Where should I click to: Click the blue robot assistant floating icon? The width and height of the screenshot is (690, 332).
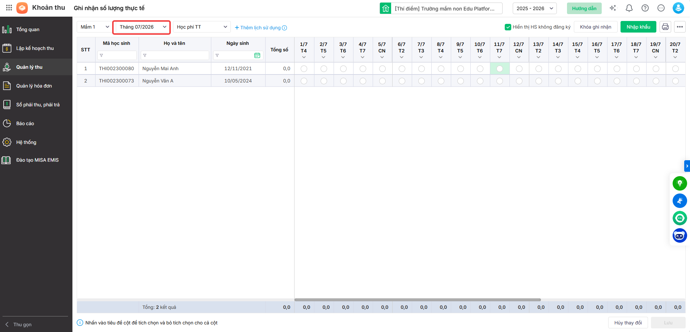[680, 235]
